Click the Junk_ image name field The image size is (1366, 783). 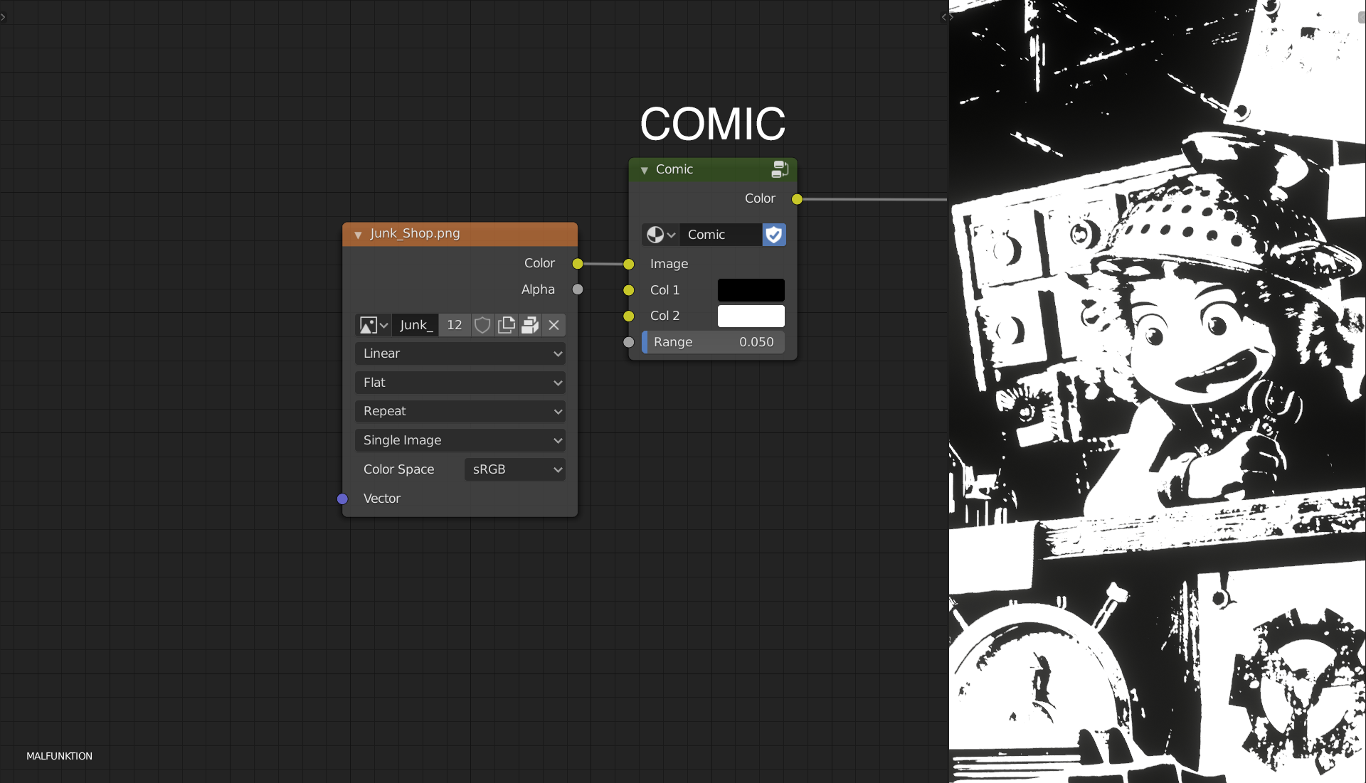coord(415,325)
